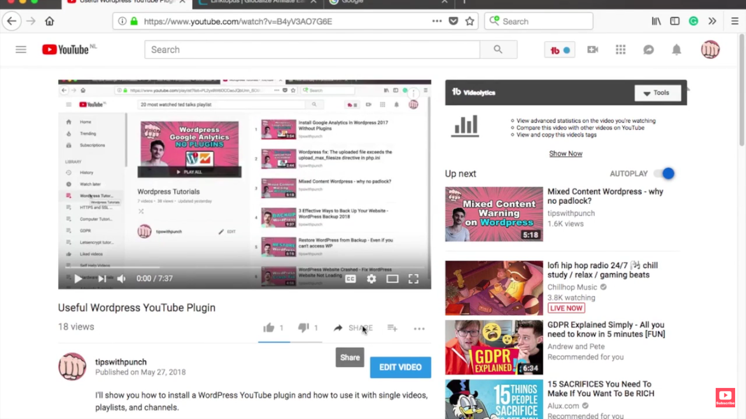
Task: Turn off the Autoplay switch
Action: tap(664, 173)
